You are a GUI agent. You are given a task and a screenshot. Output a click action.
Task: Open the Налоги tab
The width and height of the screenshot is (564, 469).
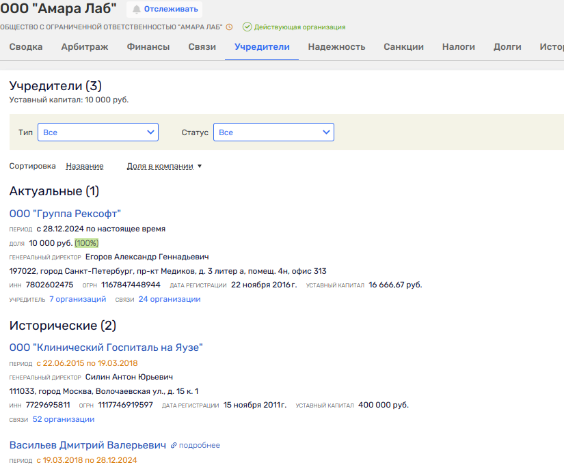459,47
